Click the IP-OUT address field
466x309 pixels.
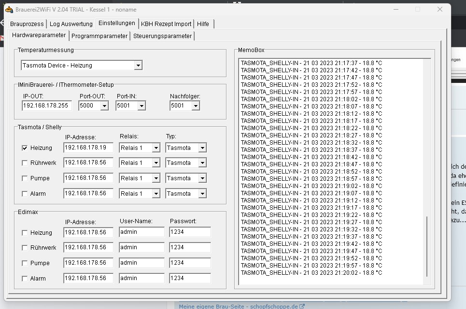tap(46, 106)
